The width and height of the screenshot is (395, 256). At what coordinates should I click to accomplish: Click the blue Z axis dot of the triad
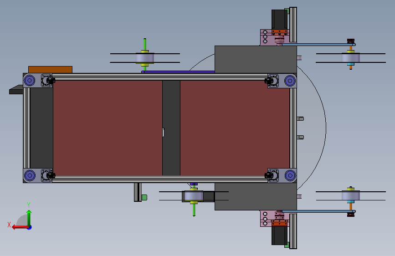(30, 227)
